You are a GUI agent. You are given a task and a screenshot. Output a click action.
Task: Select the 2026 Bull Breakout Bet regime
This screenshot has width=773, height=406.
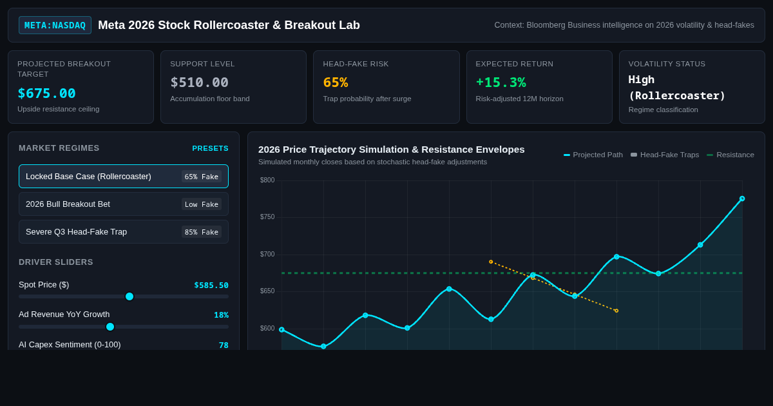point(124,204)
